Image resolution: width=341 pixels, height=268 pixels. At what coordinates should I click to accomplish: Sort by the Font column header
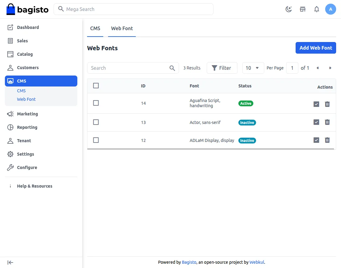click(194, 86)
